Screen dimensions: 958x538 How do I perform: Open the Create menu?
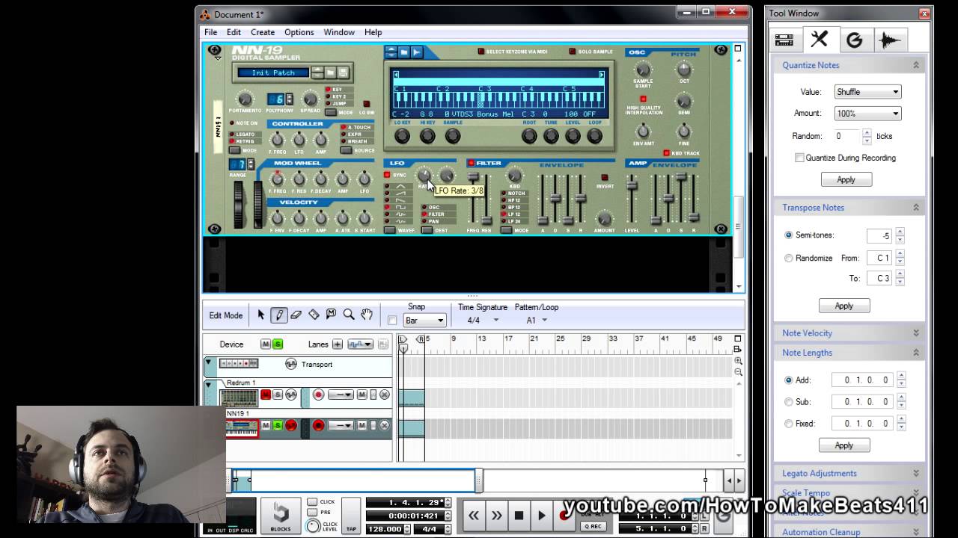(x=263, y=32)
